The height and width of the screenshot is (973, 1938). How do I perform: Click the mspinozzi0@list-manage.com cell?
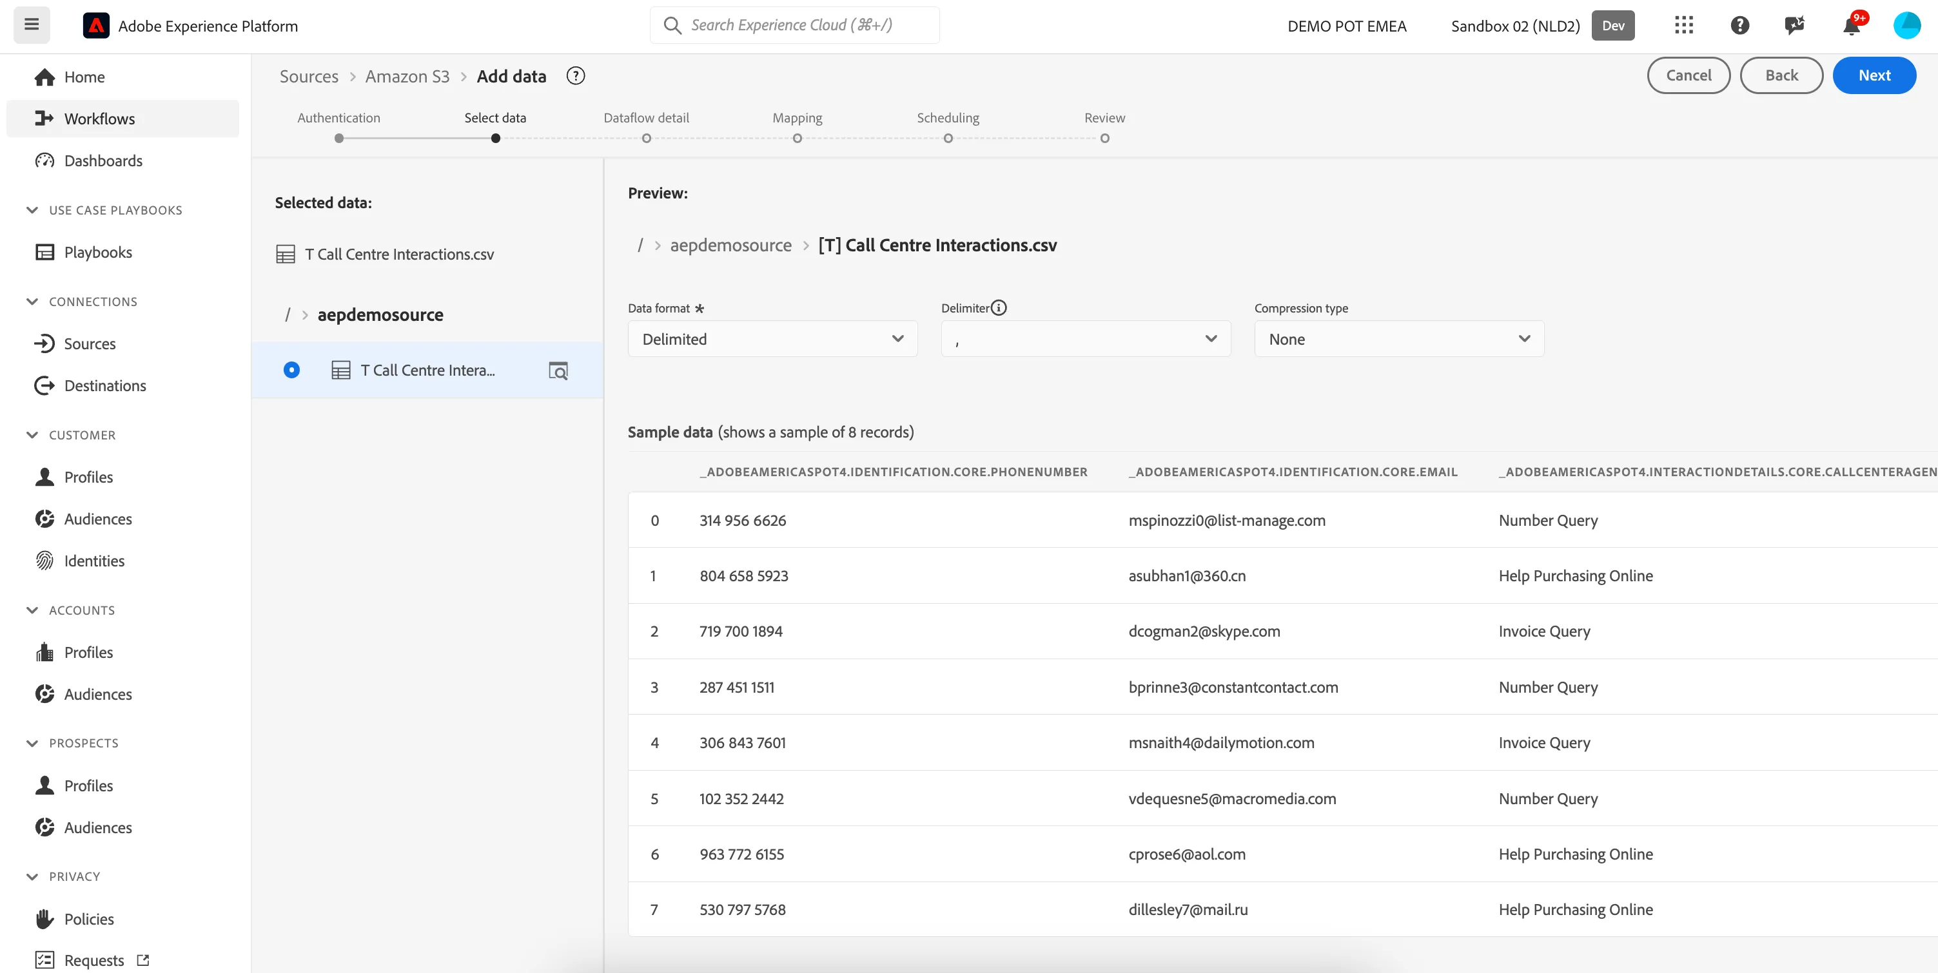[1226, 519]
